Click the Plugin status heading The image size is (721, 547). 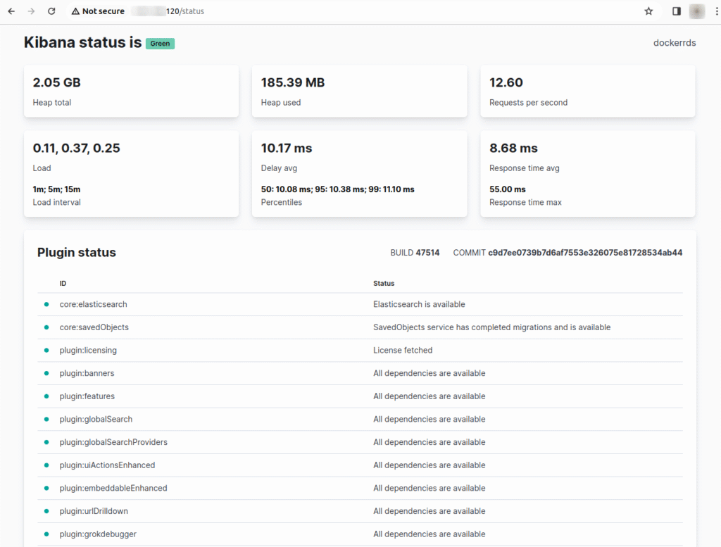[76, 252]
